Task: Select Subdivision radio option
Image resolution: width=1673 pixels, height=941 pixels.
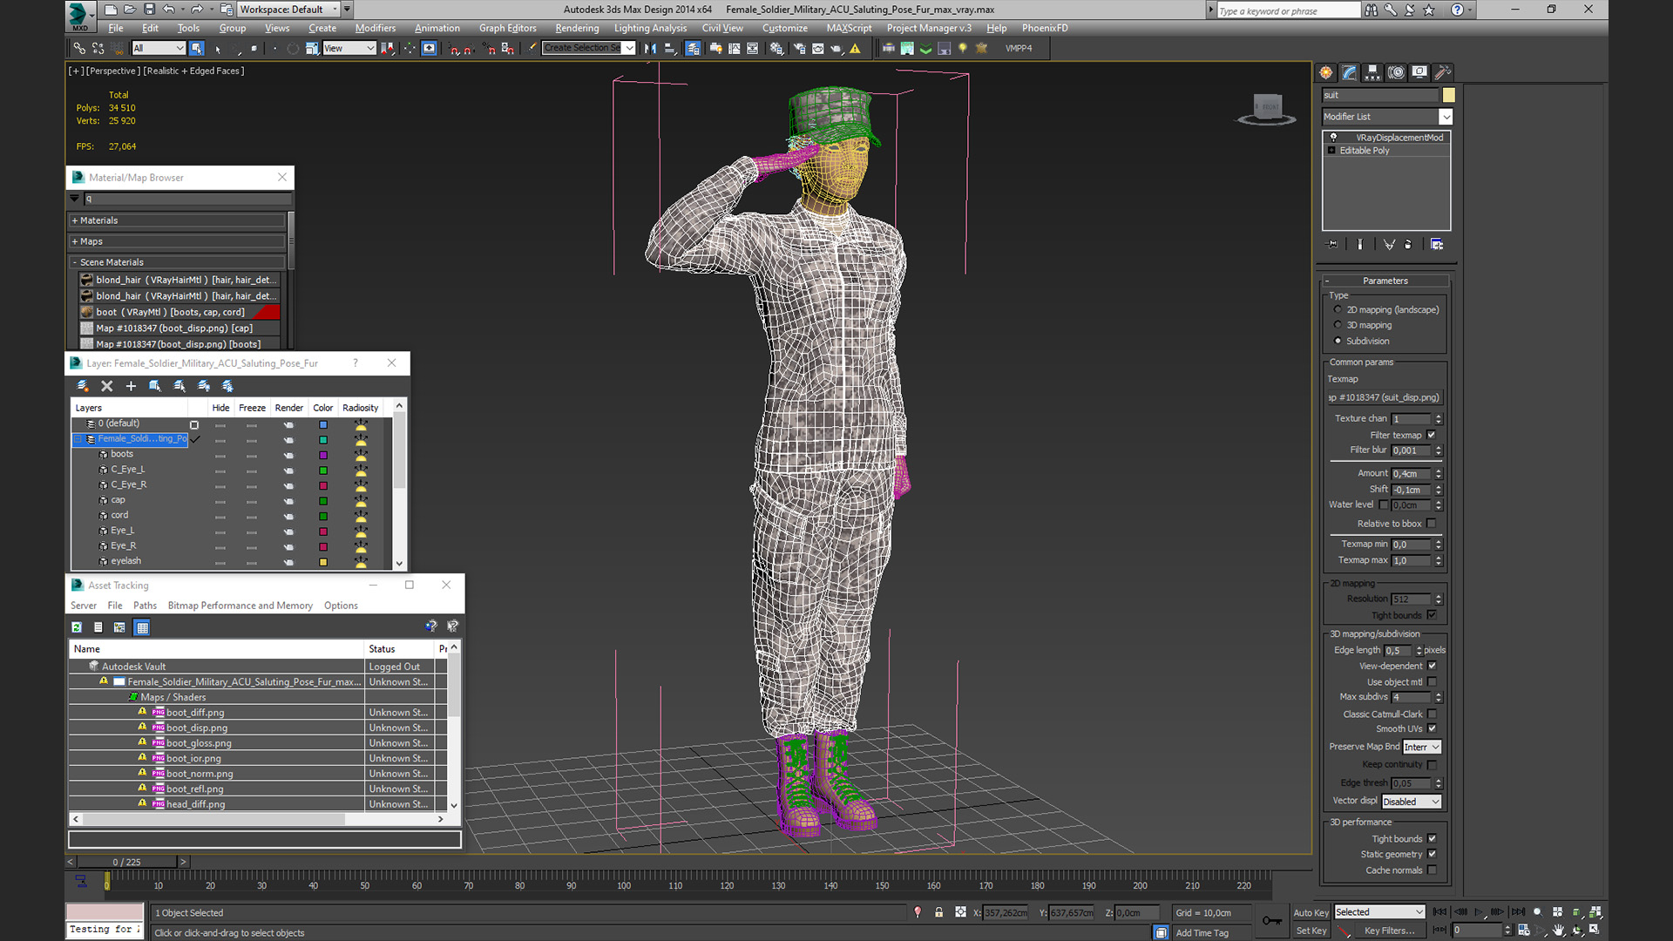Action: 1338,341
